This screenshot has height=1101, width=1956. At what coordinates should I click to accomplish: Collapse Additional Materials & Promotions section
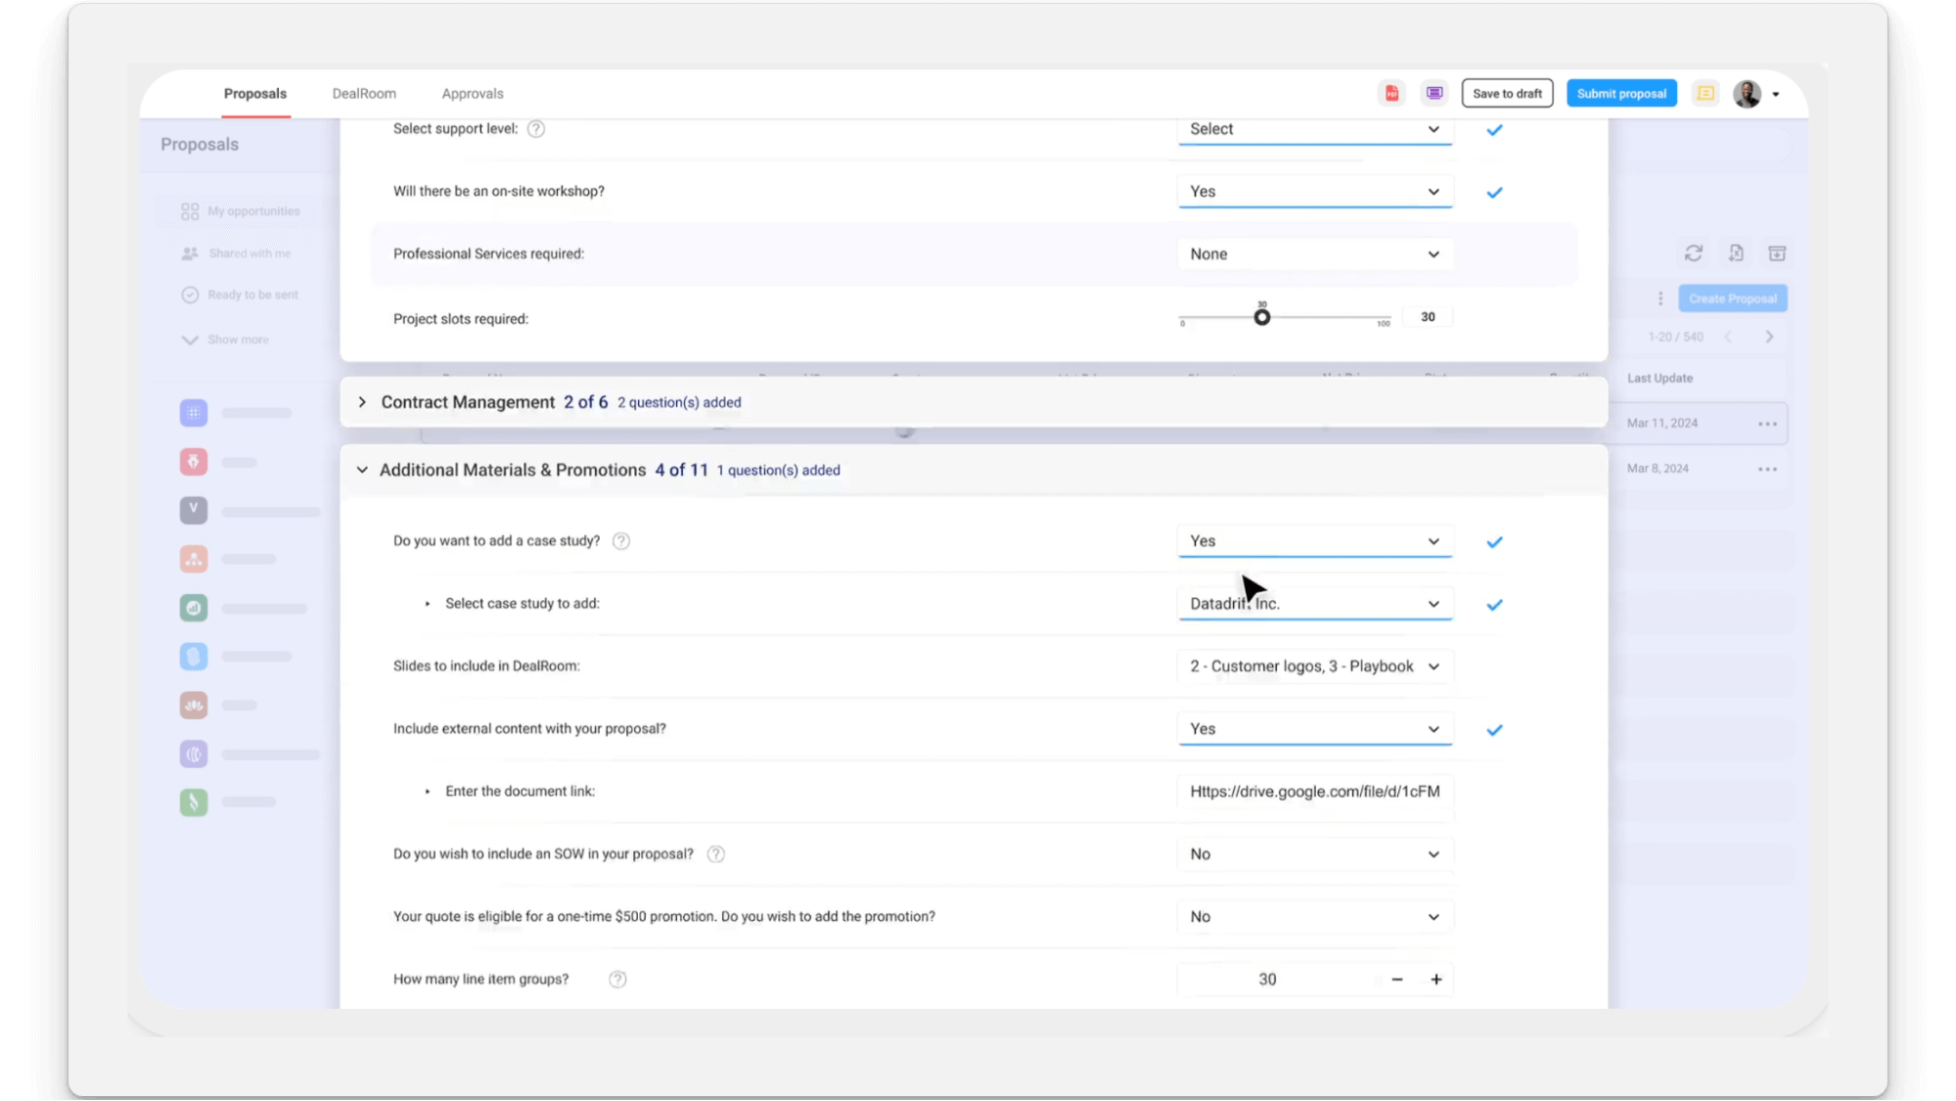362,471
